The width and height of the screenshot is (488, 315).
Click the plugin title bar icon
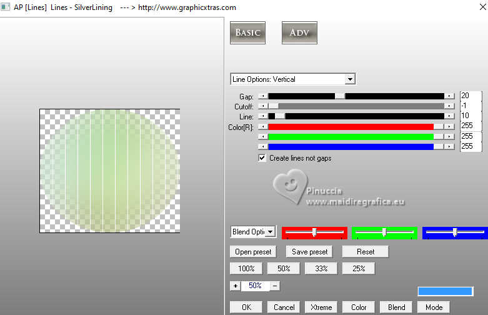pyautogui.click(x=5, y=7)
